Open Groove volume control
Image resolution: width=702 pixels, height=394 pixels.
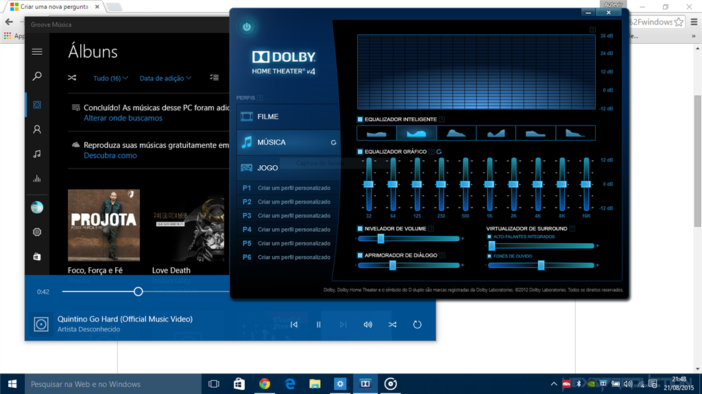click(368, 325)
